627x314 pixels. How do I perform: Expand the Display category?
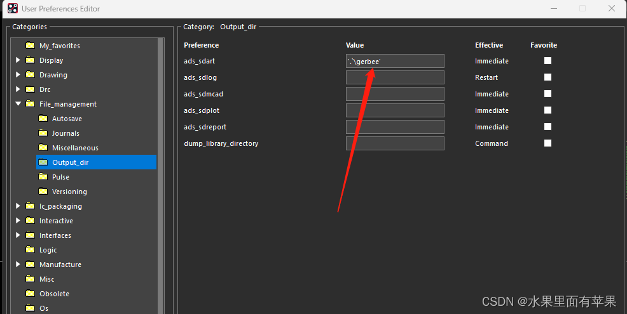click(x=18, y=60)
